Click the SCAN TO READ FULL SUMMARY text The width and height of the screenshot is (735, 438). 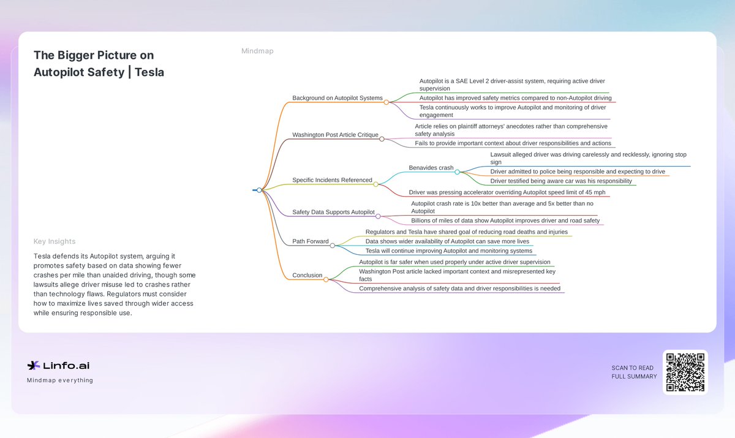pyautogui.click(x=633, y=372)
